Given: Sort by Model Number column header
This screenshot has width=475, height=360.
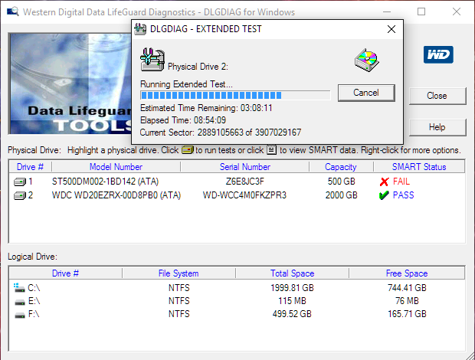Looking at the screenshot, I should (x=116, y=167).
